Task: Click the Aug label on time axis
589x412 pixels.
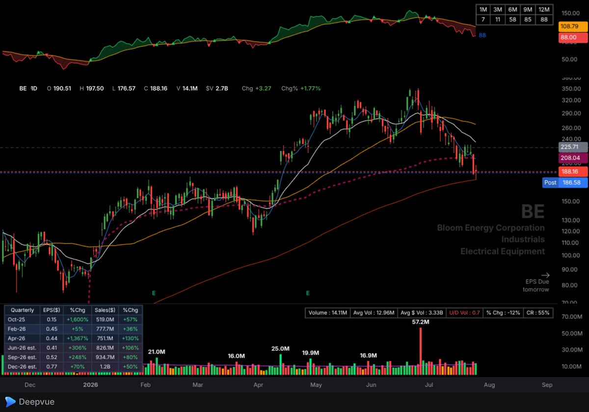Action: coord(488,385)
